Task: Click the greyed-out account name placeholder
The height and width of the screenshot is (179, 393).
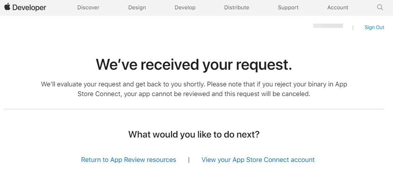Action: click(328, 26)
